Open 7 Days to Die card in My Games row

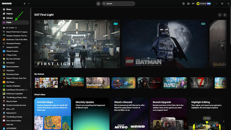pyautogui.click(x=201, y=83)
